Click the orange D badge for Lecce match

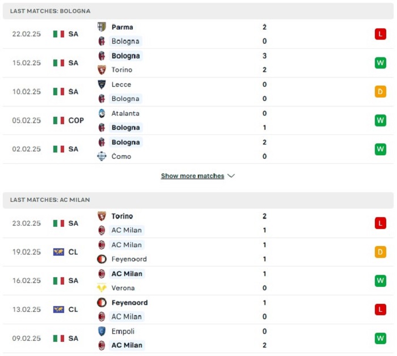[x=381, y=91]
